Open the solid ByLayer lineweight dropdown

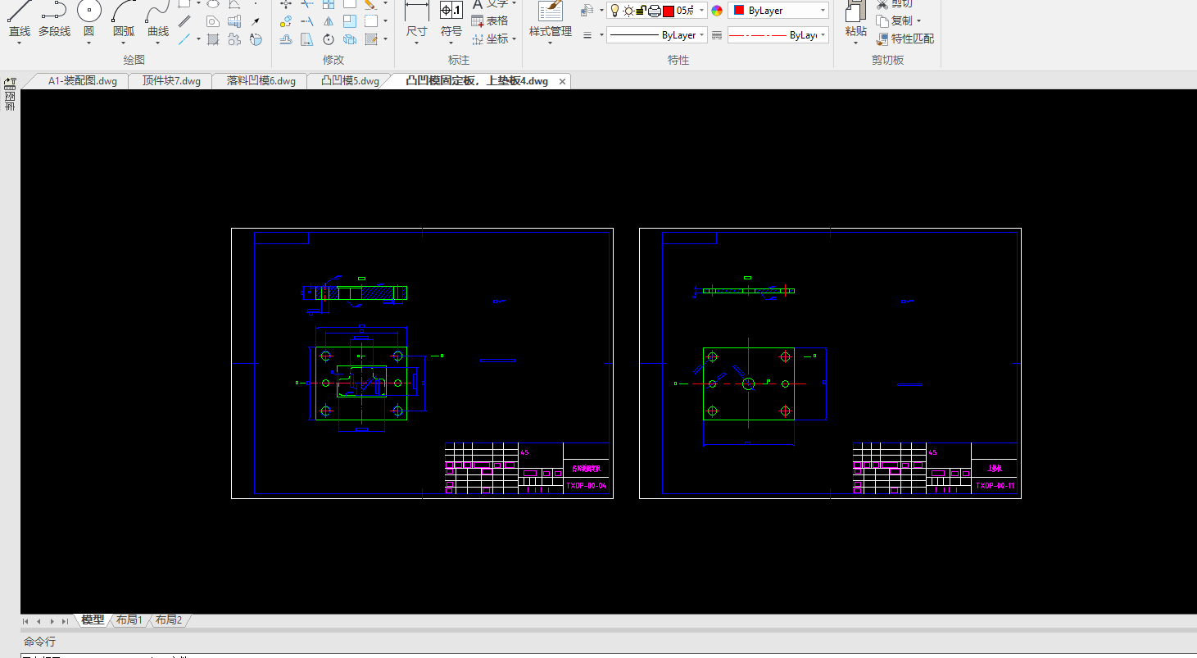tap(657, 35)
